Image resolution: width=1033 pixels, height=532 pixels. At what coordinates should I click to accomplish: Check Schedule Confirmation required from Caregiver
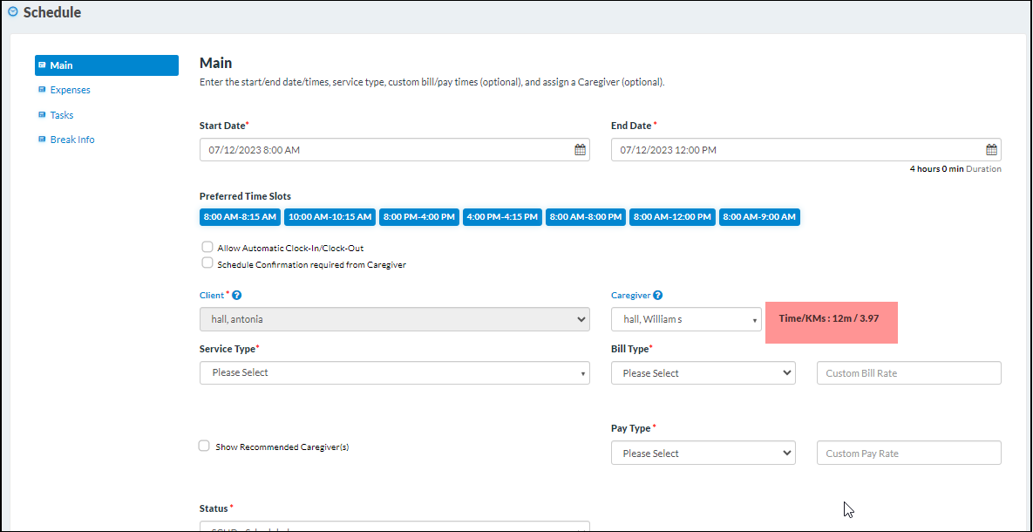207,263
